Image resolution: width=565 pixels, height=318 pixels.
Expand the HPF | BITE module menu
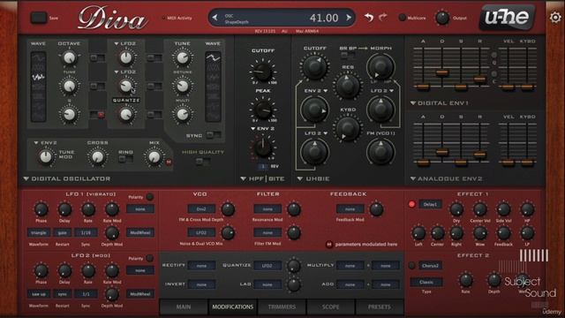click(262, 178)
